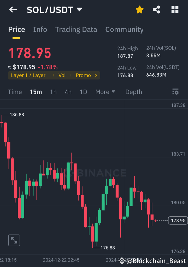Viewport: 188px width, 267px height.
Task: Tap the 178.95 price marker on the chart
Action: [178, 220]
